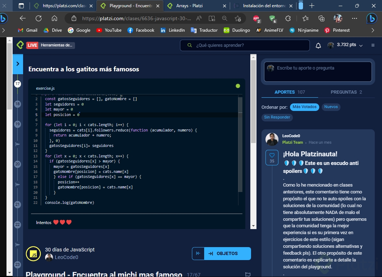This screenshot has height=277, width=382.
Task: Jump to class 20 in the timeline
Action: click(x=18, y=164)
